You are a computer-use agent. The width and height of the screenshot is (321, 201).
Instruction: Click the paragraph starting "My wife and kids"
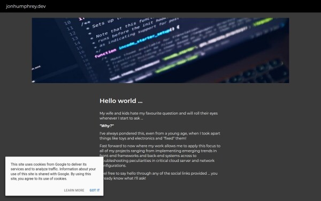point(159,116)
